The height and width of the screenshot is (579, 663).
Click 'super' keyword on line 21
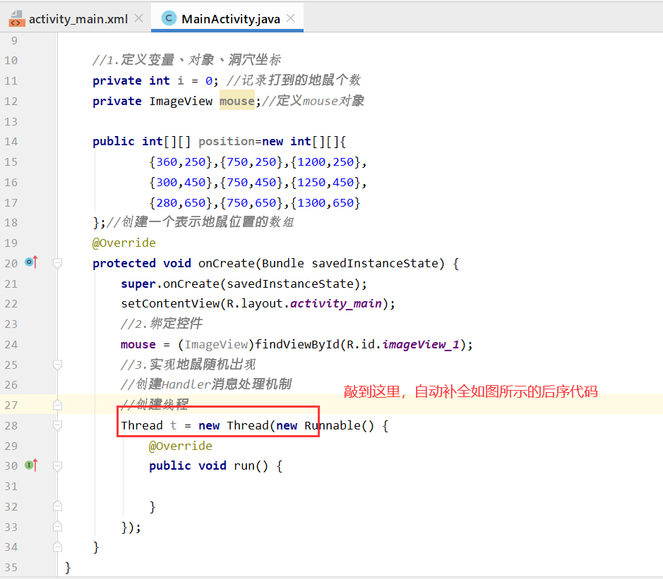[x=138, y=284]
